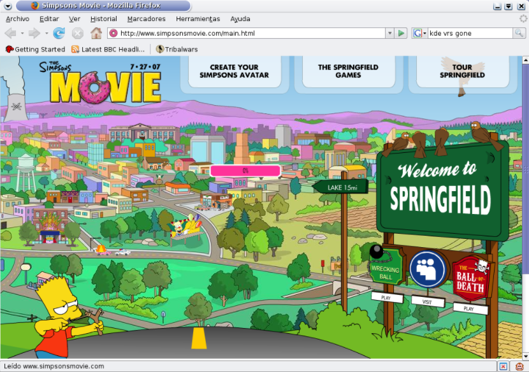529x372 pixels.
Task: Click the scrollbar up arrow
Action: [525, 61]
